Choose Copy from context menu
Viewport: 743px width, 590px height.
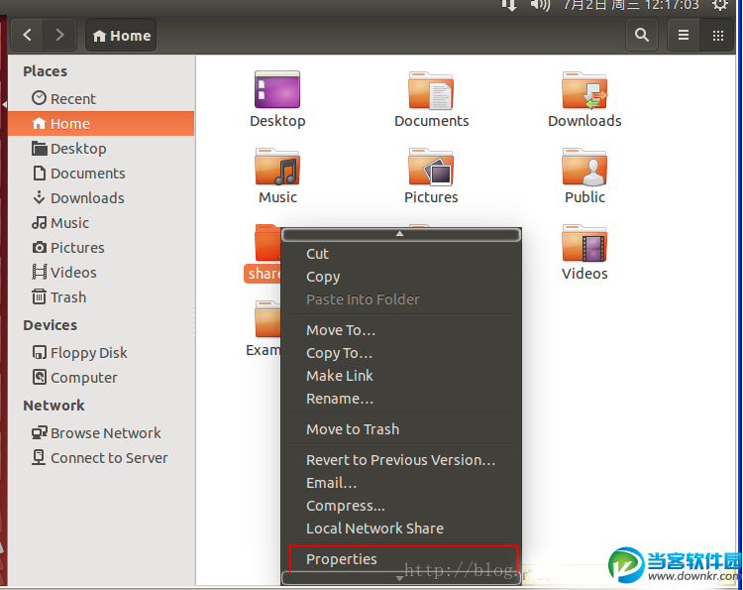pyautogui.click(x=401, y=277)
